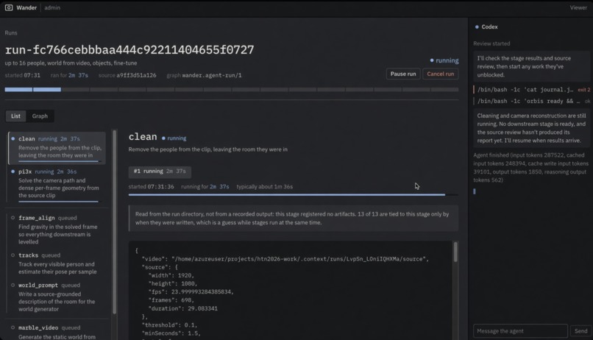The image size is (593, 340).
Task: Open the Viewer link in header
Action: (578, 7)
